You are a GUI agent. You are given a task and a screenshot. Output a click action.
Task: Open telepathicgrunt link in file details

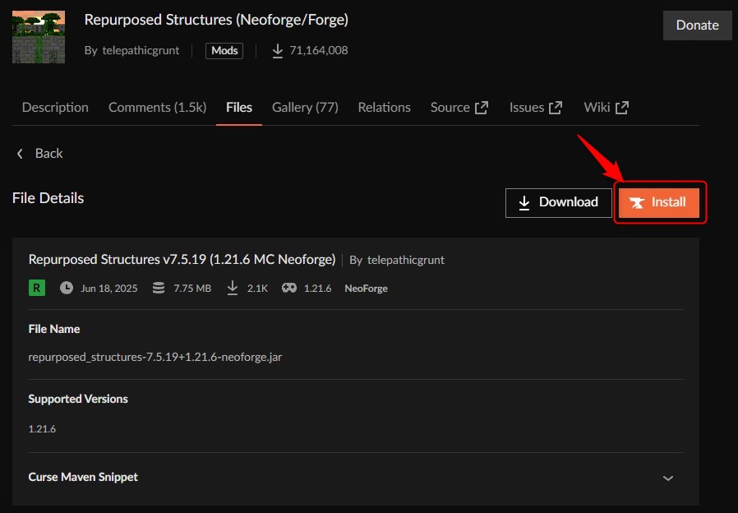(406, 260)
